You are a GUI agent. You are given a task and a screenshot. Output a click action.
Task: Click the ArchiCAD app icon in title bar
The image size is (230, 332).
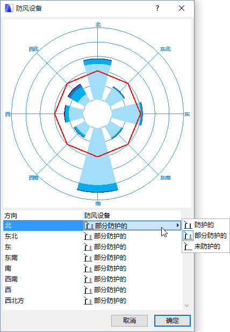[9, 8]
